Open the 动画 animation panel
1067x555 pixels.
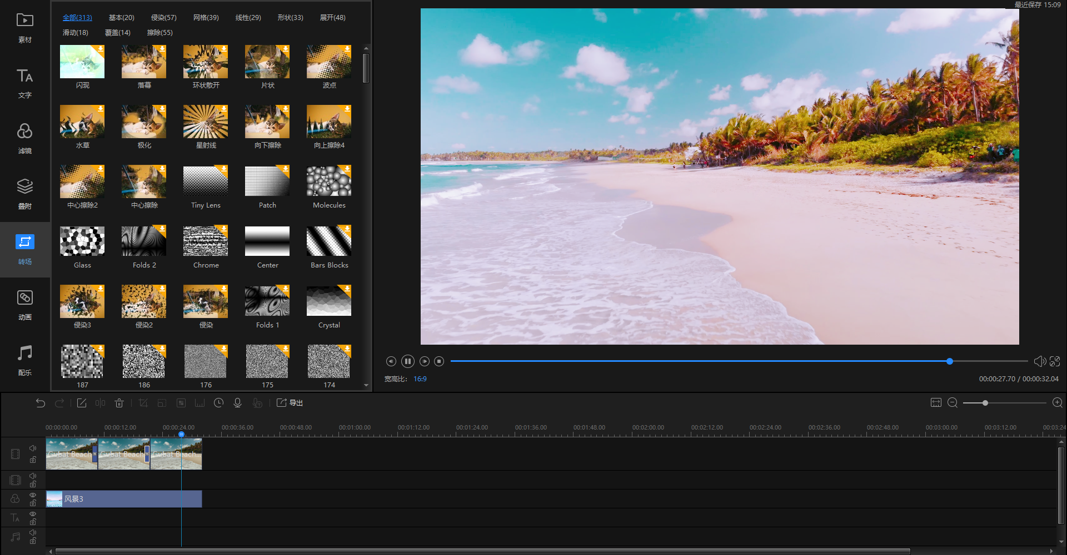pos(25,305)
